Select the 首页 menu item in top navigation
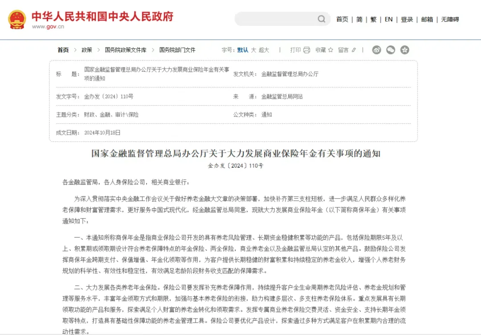Viewport: 481px width, 335px height. pos(342,19)
